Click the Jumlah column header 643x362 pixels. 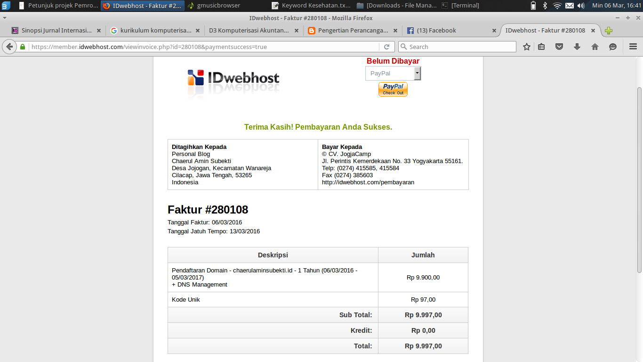tap(423, 255)
